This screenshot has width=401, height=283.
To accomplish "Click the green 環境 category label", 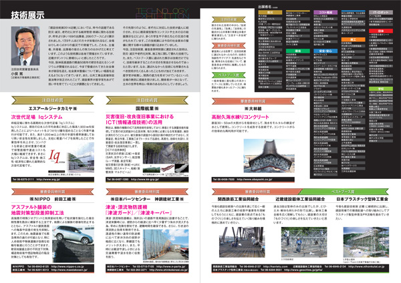I will [x=297, y=51].
